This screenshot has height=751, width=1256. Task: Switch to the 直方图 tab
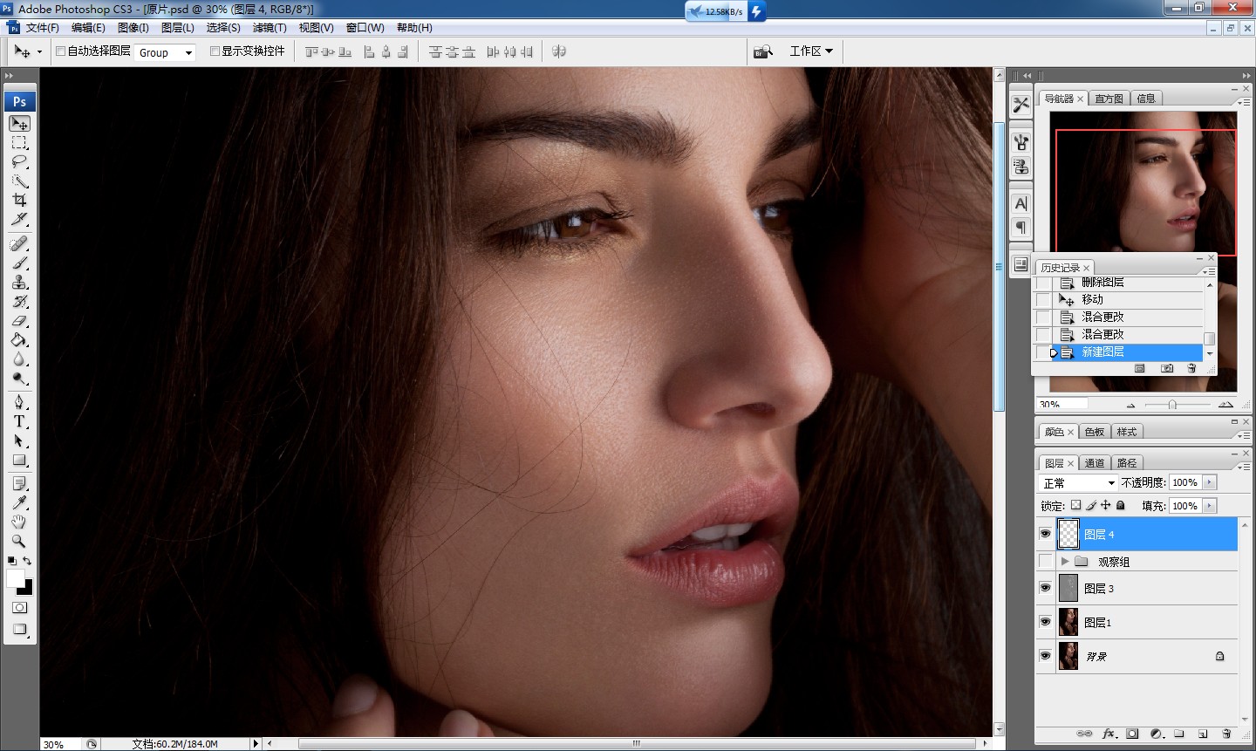[x=1109, y=99]
